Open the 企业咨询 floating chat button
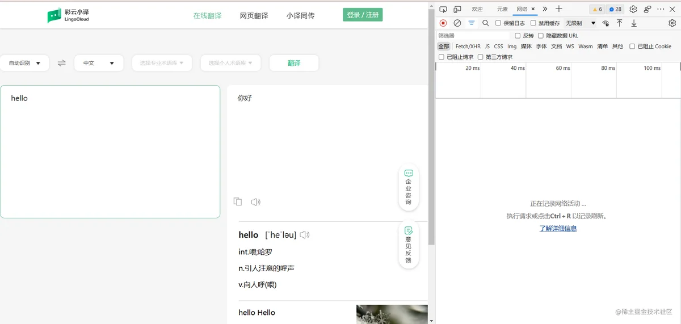 (x=409, y=187)
